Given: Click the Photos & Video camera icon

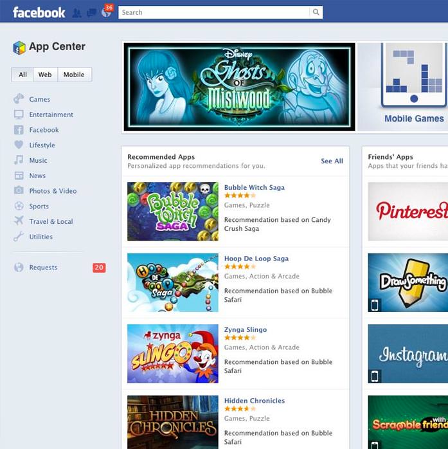Looking at the screenshot, I should 19,190.
